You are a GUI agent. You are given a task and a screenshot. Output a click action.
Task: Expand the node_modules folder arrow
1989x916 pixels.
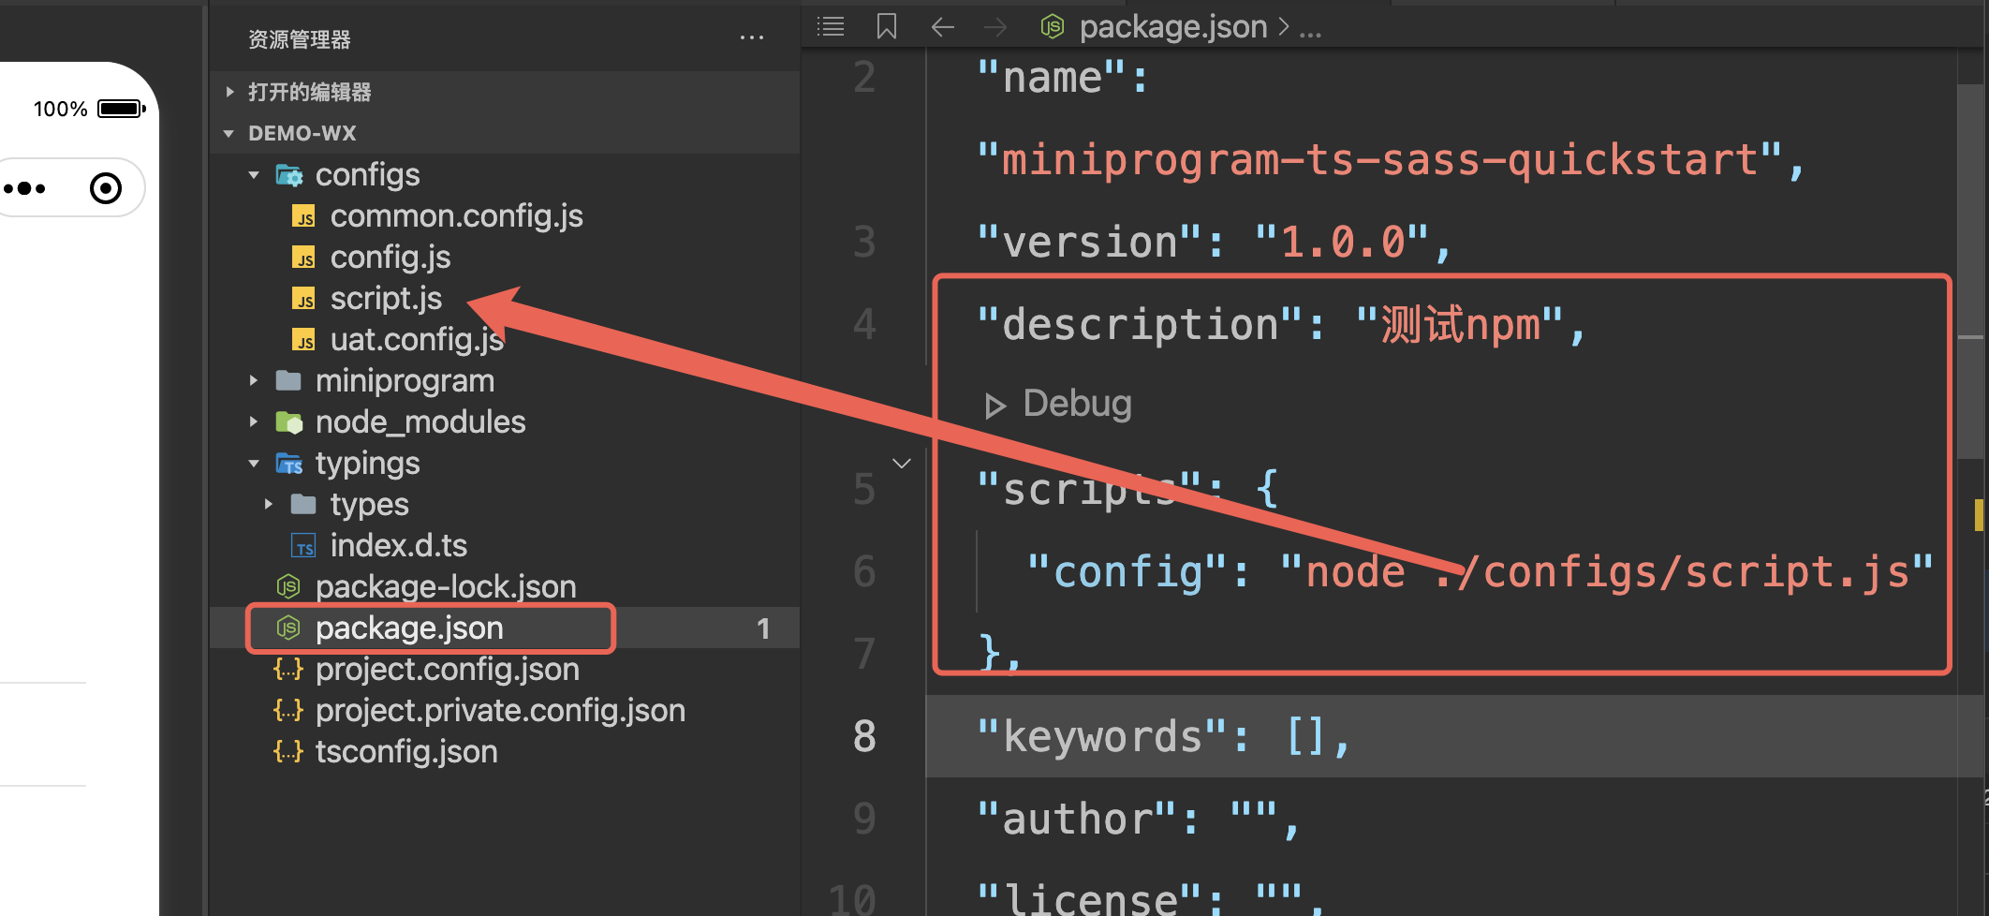click(254, 421)
